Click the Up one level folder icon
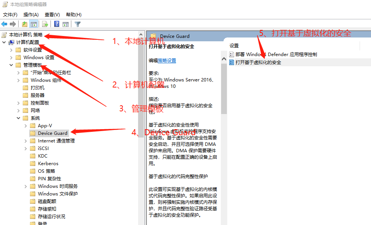This screenshot has width=371, height=225. pyautogui.click(x=24, y=24)
